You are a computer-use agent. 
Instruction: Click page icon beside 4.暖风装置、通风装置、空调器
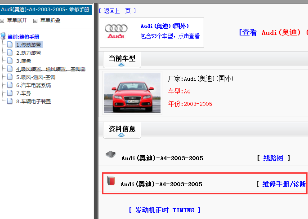coord(9,69)
